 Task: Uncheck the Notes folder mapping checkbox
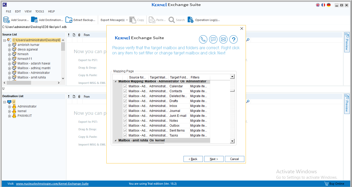click(125, 121)
